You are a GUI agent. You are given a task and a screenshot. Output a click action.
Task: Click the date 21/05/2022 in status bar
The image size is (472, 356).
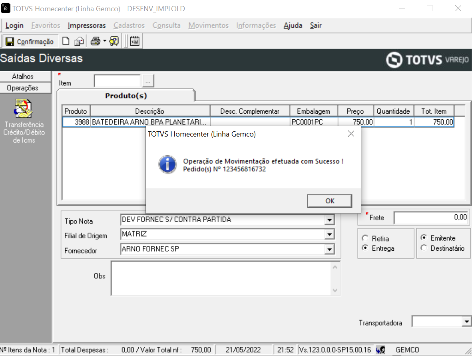click(x=243, y=350)
